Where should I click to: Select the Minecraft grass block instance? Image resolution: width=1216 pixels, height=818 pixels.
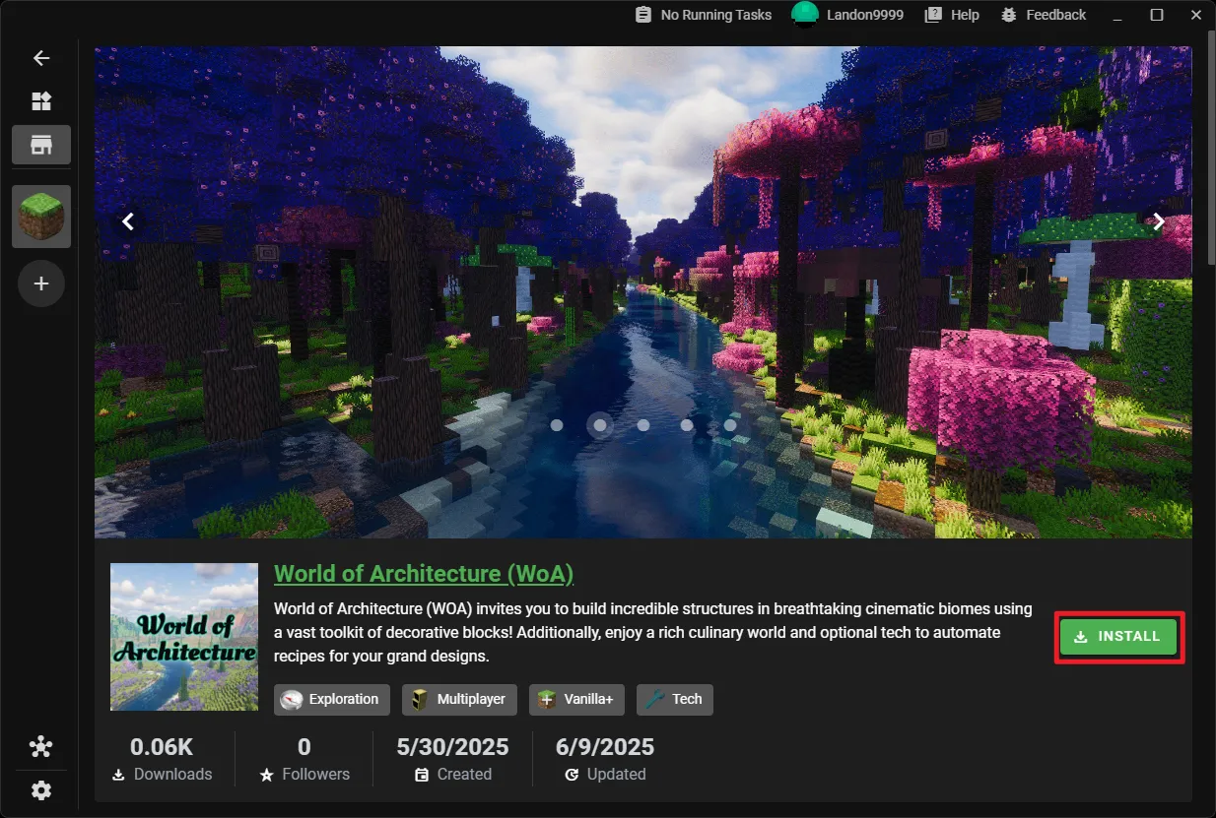[x=41, y=216]
